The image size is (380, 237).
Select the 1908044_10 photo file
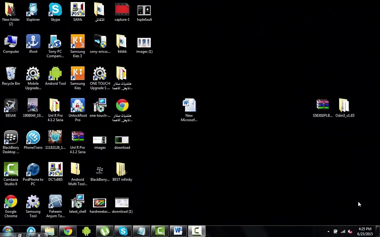coord(33,108)
